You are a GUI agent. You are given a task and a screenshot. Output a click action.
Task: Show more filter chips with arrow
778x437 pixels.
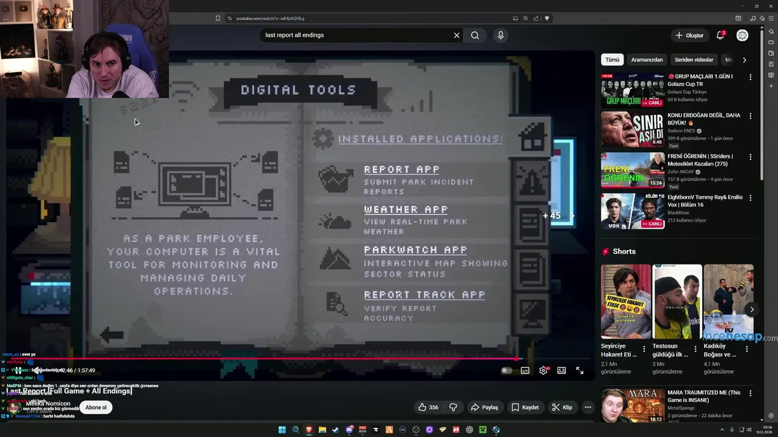click(x=745, y=59)
